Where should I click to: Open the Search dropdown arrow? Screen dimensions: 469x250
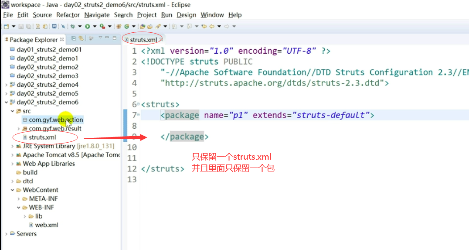(165, 27)
